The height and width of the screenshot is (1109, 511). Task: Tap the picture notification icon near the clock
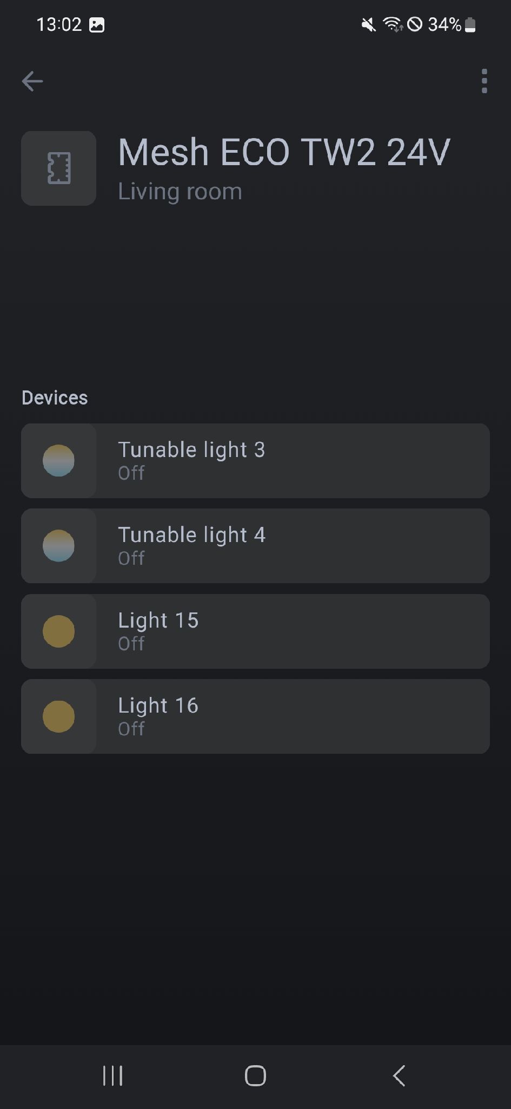(x=97, y=24)
